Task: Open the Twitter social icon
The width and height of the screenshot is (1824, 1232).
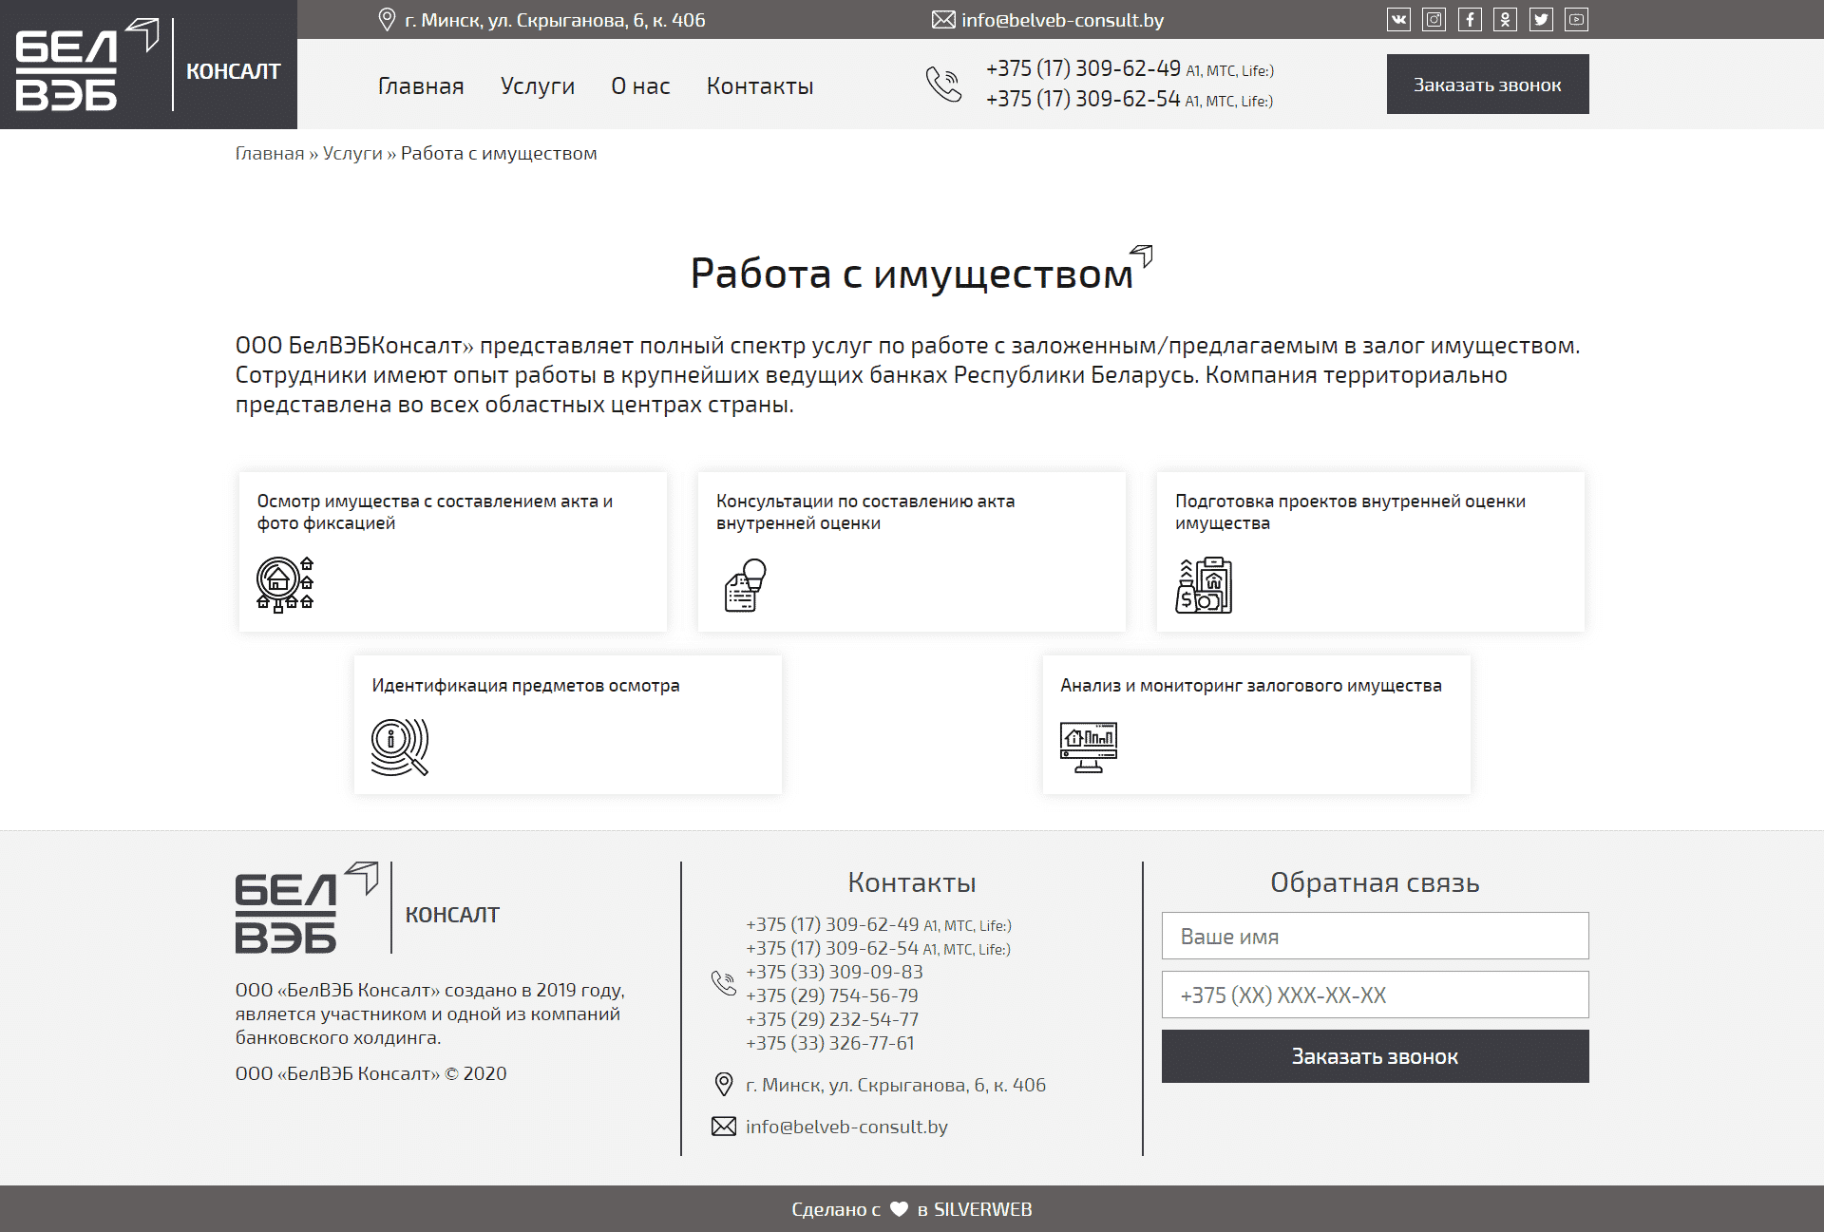Action: click(1541, 19)
